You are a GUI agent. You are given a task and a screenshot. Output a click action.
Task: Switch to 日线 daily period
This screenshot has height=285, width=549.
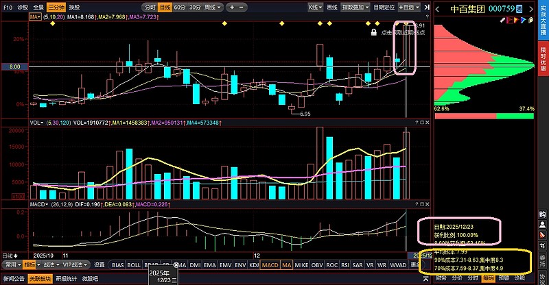point(165,7)
